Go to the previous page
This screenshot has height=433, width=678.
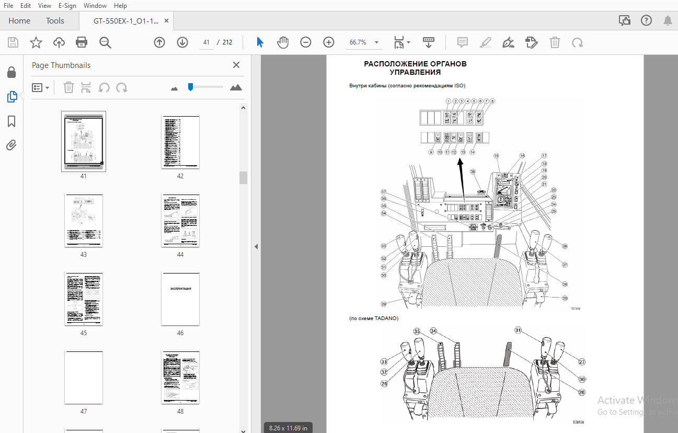point(159,42)
